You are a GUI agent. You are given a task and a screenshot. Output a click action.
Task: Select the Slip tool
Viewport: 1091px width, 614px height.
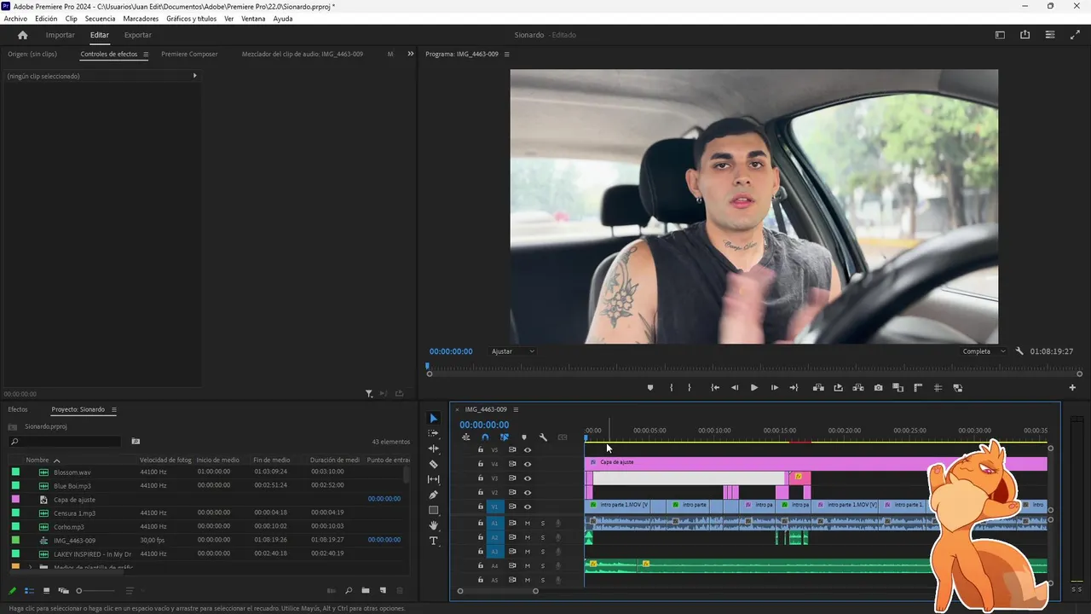[x=433, y=479]
